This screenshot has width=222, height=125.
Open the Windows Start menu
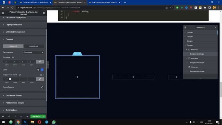pyautogui.click(x=3, y=122)
